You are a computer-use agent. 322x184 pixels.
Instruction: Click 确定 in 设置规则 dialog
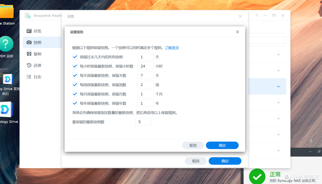(x=222, y=145)
